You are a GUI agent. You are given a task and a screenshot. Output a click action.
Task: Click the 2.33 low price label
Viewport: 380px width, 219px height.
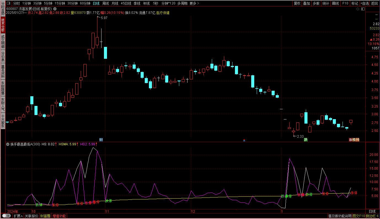click(x=300, y=136)
